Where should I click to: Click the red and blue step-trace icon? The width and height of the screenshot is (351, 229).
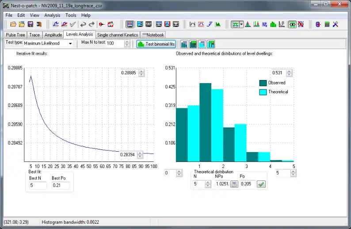click(x=64, y=24)
